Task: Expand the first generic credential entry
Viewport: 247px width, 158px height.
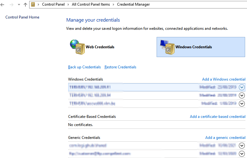Action: tap(242, 145)
